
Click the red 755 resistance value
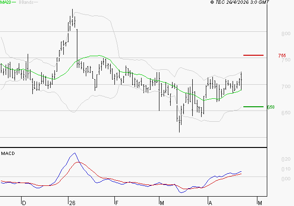coord(282,55)
